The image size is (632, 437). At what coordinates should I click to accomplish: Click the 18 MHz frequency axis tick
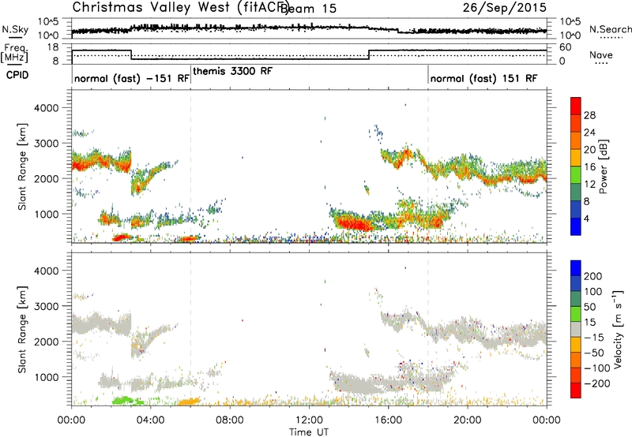click(x=52, y=47)
